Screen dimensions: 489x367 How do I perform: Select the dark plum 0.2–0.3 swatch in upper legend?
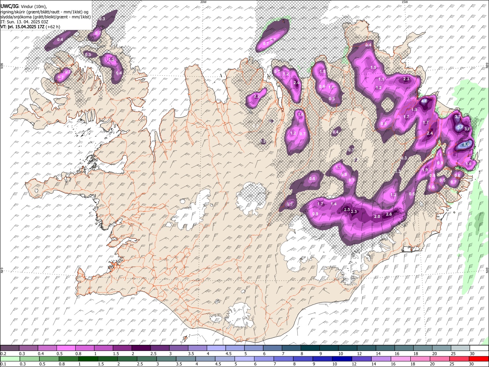point(10,348)
